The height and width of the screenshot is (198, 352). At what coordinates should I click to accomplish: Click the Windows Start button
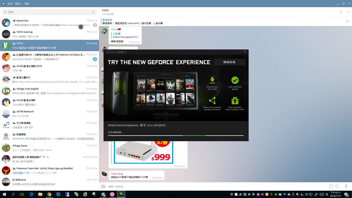(4, 194)
